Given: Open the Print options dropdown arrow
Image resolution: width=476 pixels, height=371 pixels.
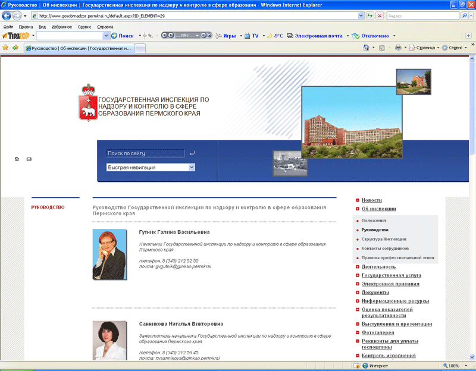Looking at the screenshot, I should pos(405,48).
